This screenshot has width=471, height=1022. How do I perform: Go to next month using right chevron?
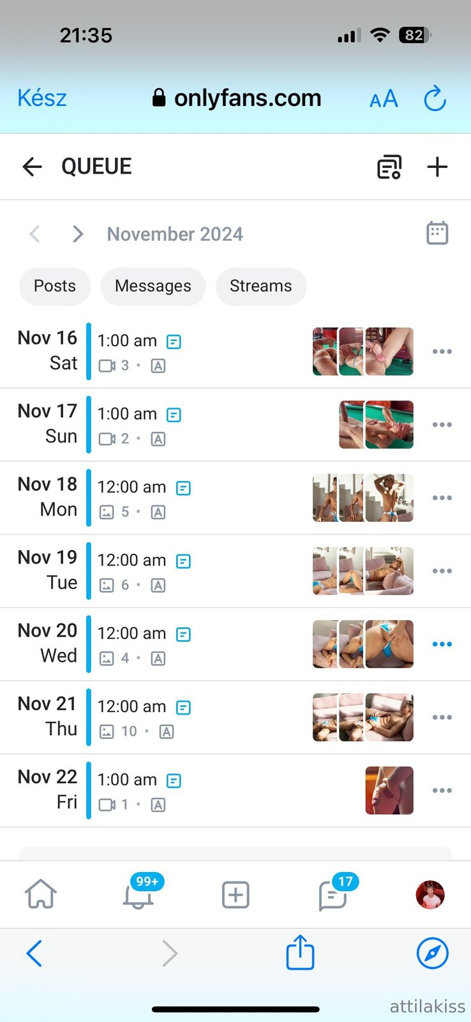(x=78, y=234)
